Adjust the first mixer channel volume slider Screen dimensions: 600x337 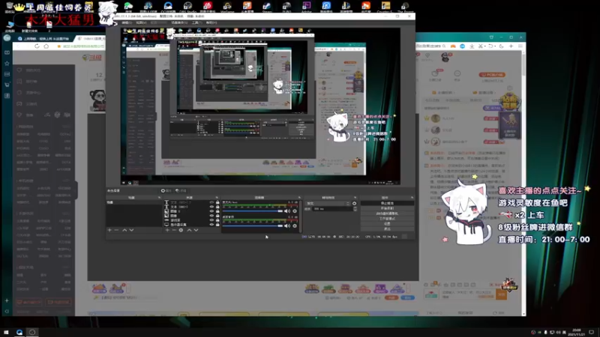point(253,211)
